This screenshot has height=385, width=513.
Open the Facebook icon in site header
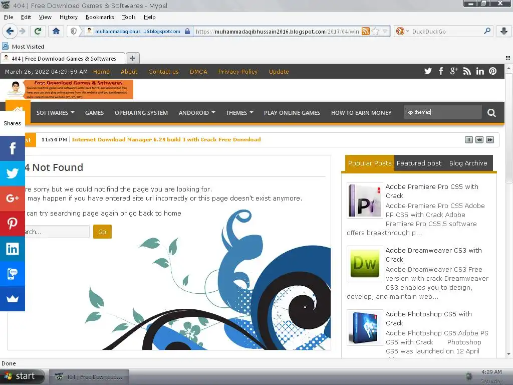[441, 71]
